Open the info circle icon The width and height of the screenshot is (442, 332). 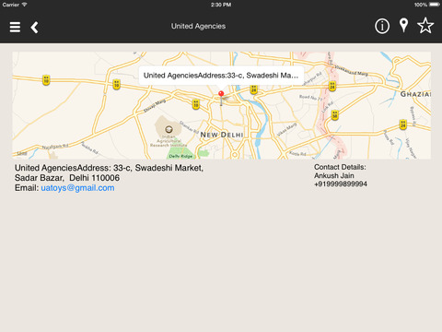(382, 26)
